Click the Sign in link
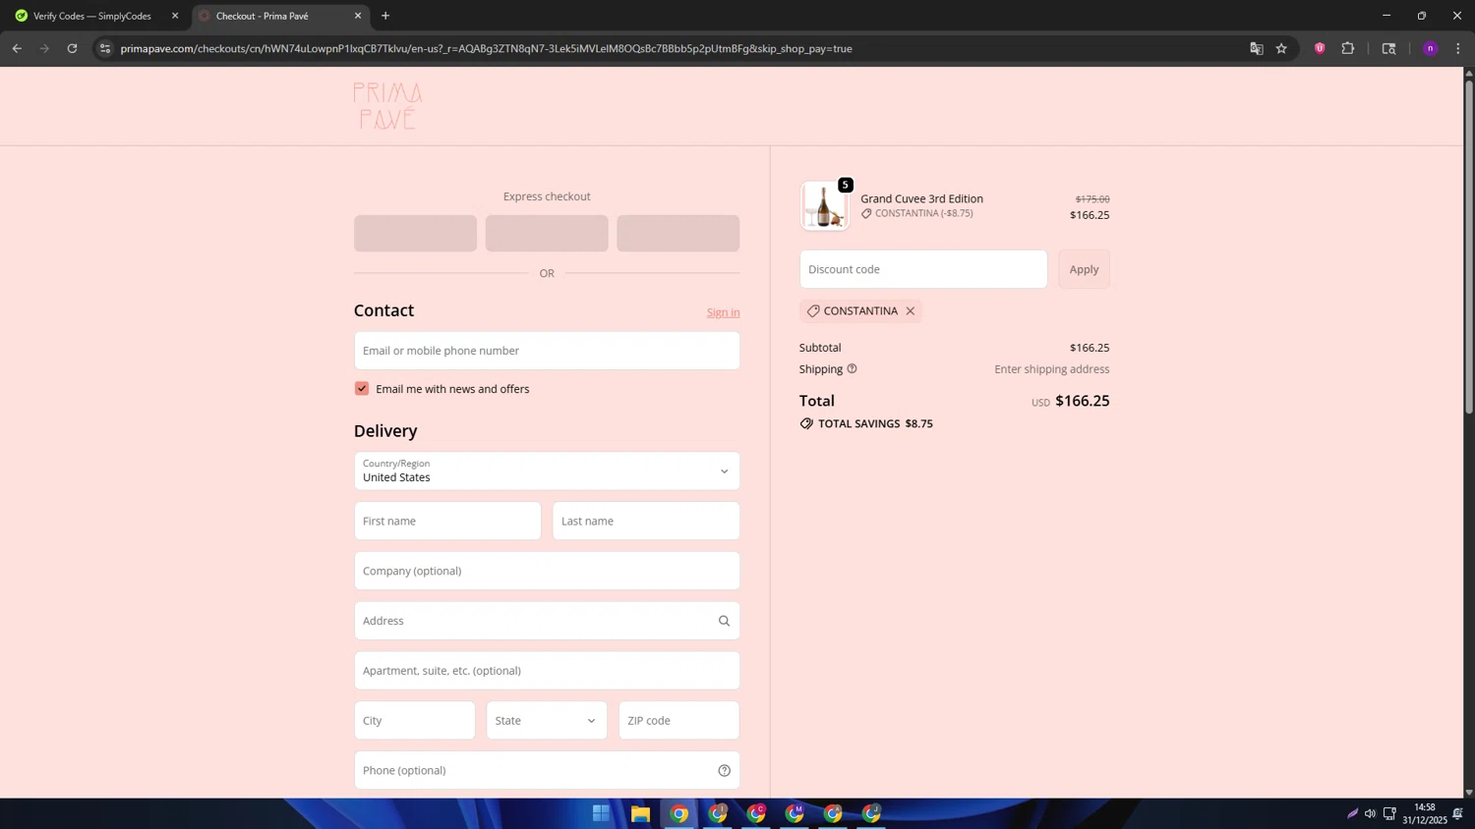1475x829 pixels. 723,312
